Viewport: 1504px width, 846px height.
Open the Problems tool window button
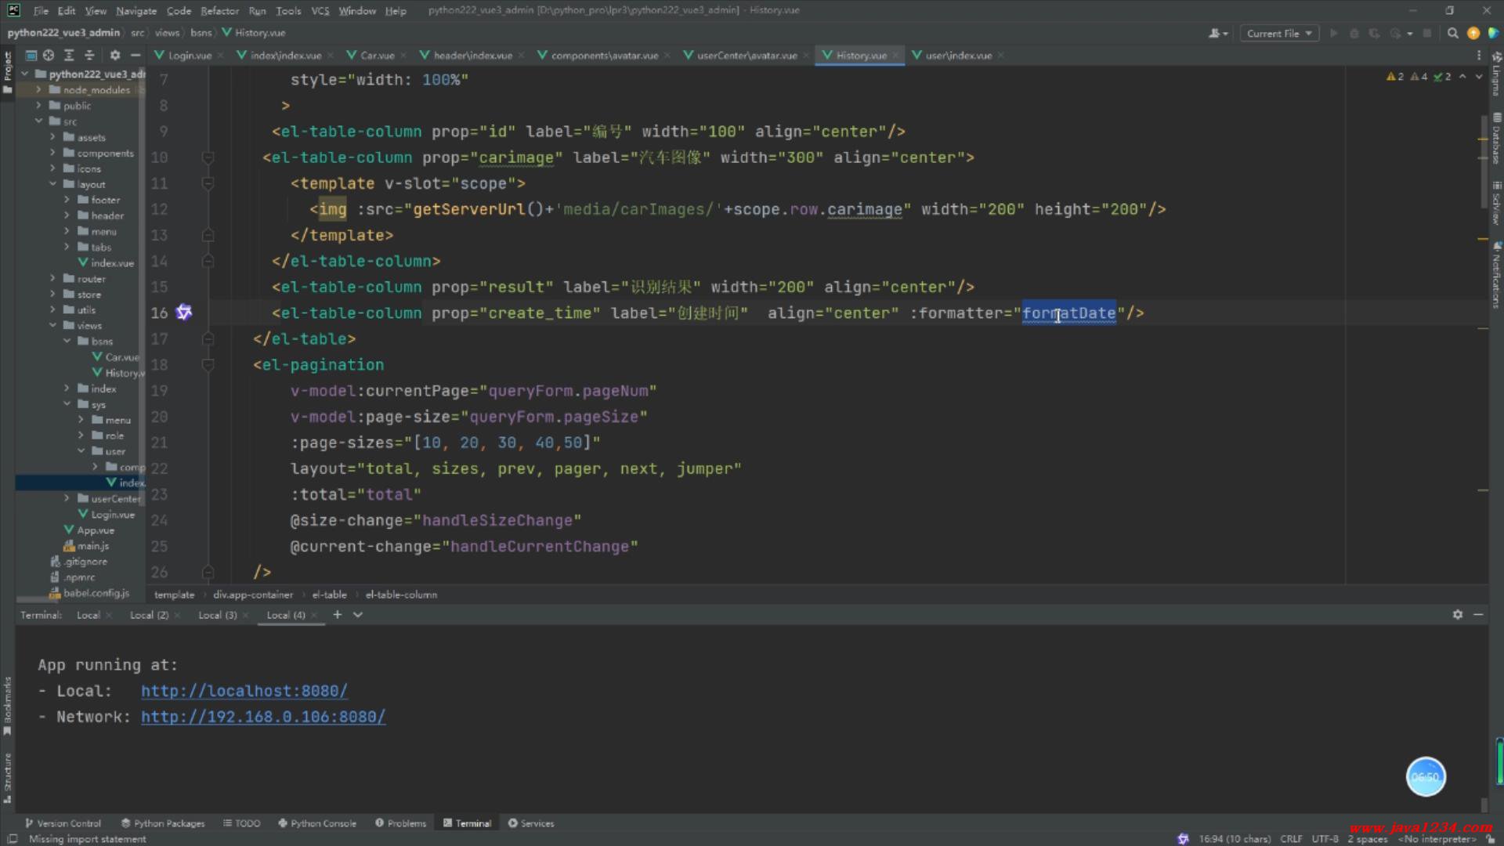pyautogui.click(x=400, y=823)
